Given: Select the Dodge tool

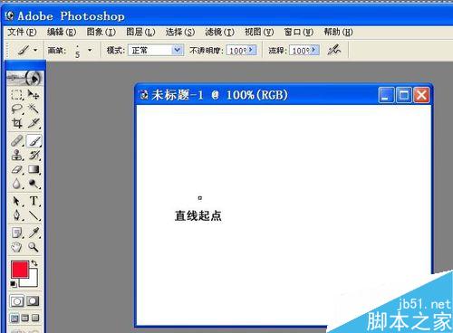Looking at the screenshot, I should pos(34,184).
